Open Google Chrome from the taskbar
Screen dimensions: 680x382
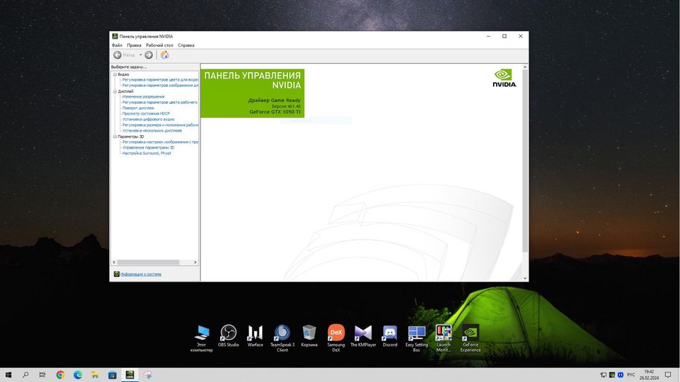point(60,375)
